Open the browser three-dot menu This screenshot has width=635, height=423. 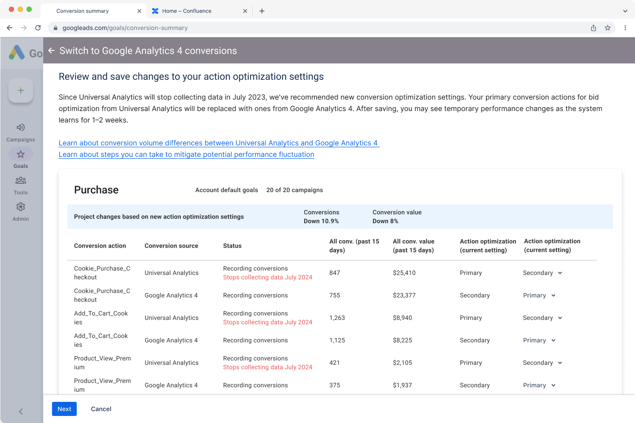[625, 28]
